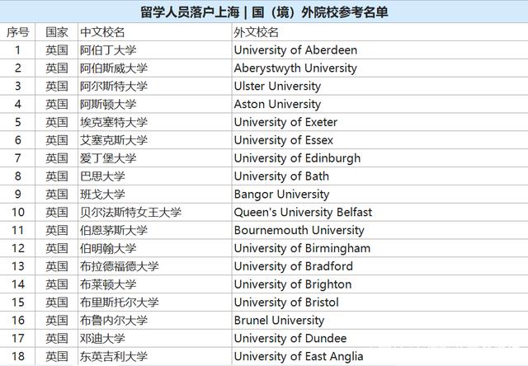Select 英国 in the University of Dundee row
Screen dimensions: 528x366
(57, 338)
